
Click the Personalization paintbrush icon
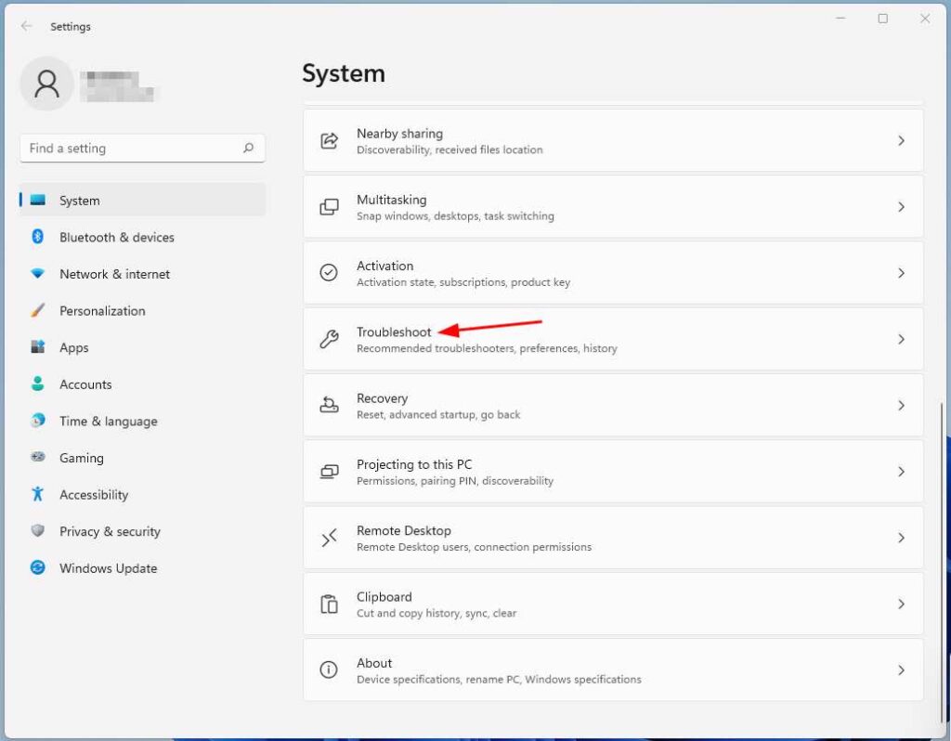point(37,310)
